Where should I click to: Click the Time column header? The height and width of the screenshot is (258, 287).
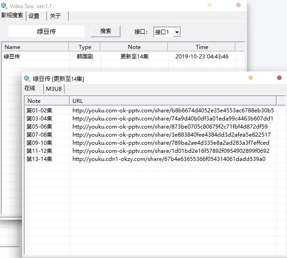click(x=202, y=47)
